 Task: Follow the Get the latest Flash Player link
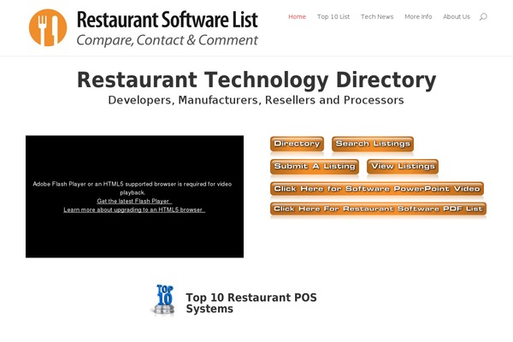pyautogui.click(x=134, y=201)
